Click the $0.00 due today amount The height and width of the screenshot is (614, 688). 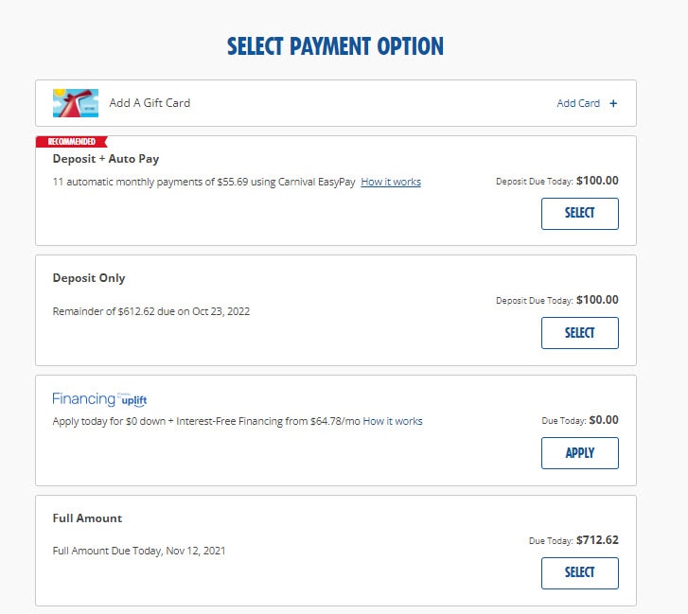(x=603, y=420)
